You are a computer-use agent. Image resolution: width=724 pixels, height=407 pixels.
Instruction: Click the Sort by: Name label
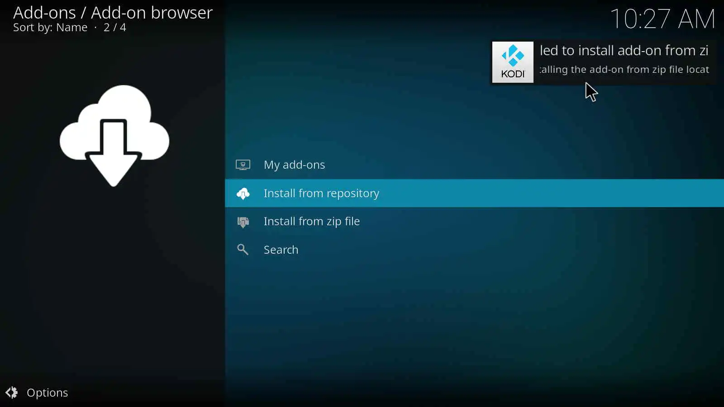[x=50, y=28]
